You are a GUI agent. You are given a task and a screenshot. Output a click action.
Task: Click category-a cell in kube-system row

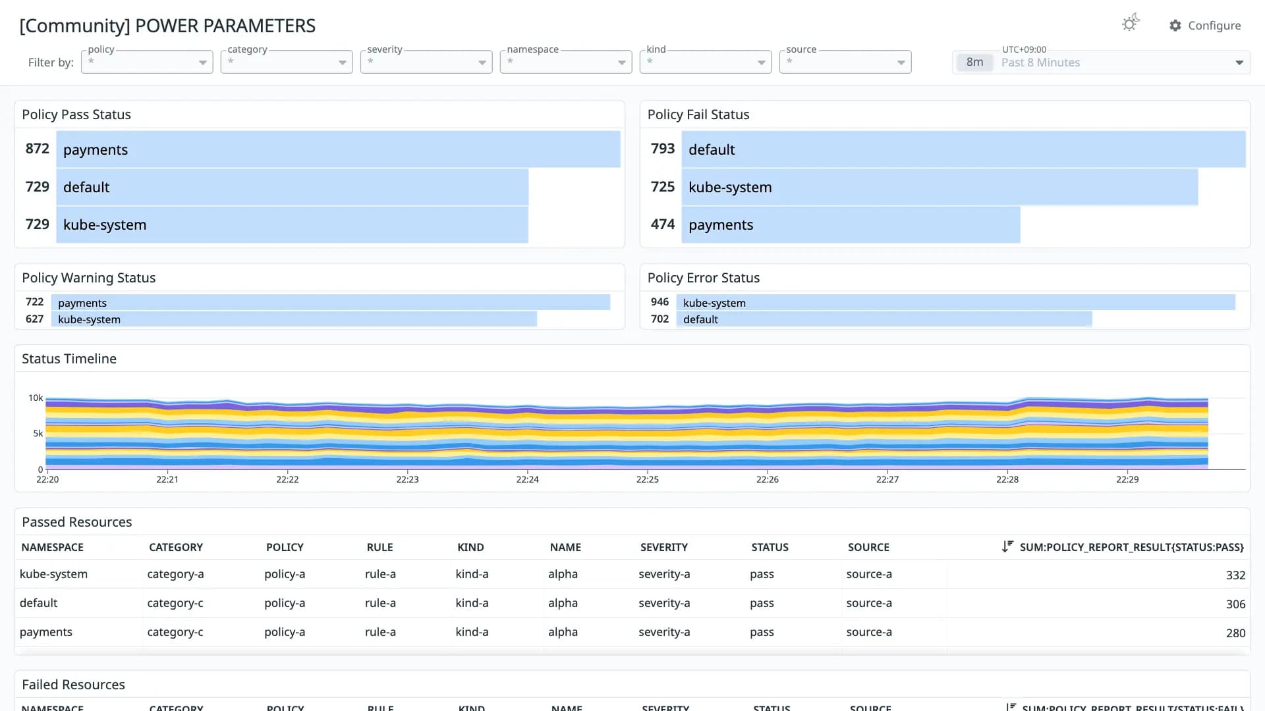(x=176, y=574)
